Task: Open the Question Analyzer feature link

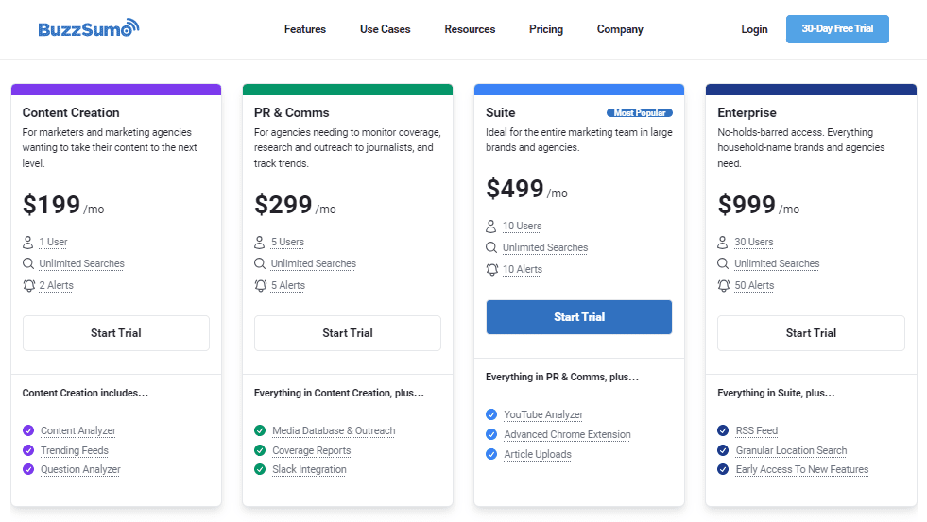Action: (x=80, y=469)
